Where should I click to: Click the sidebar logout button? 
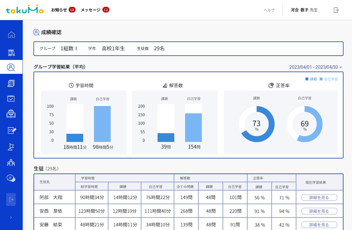[11, 199]
